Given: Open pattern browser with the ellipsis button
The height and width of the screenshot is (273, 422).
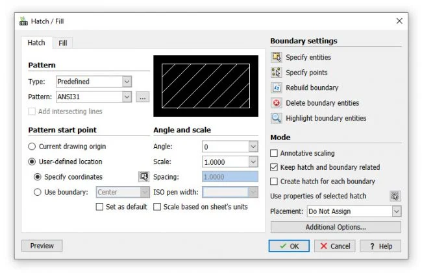Looking at the screenshot, I should [143, 97].
